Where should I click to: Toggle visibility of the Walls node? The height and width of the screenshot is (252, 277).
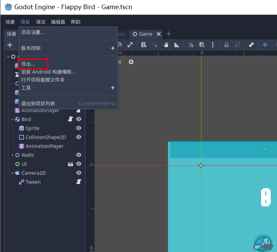click(x=79, y=155)
